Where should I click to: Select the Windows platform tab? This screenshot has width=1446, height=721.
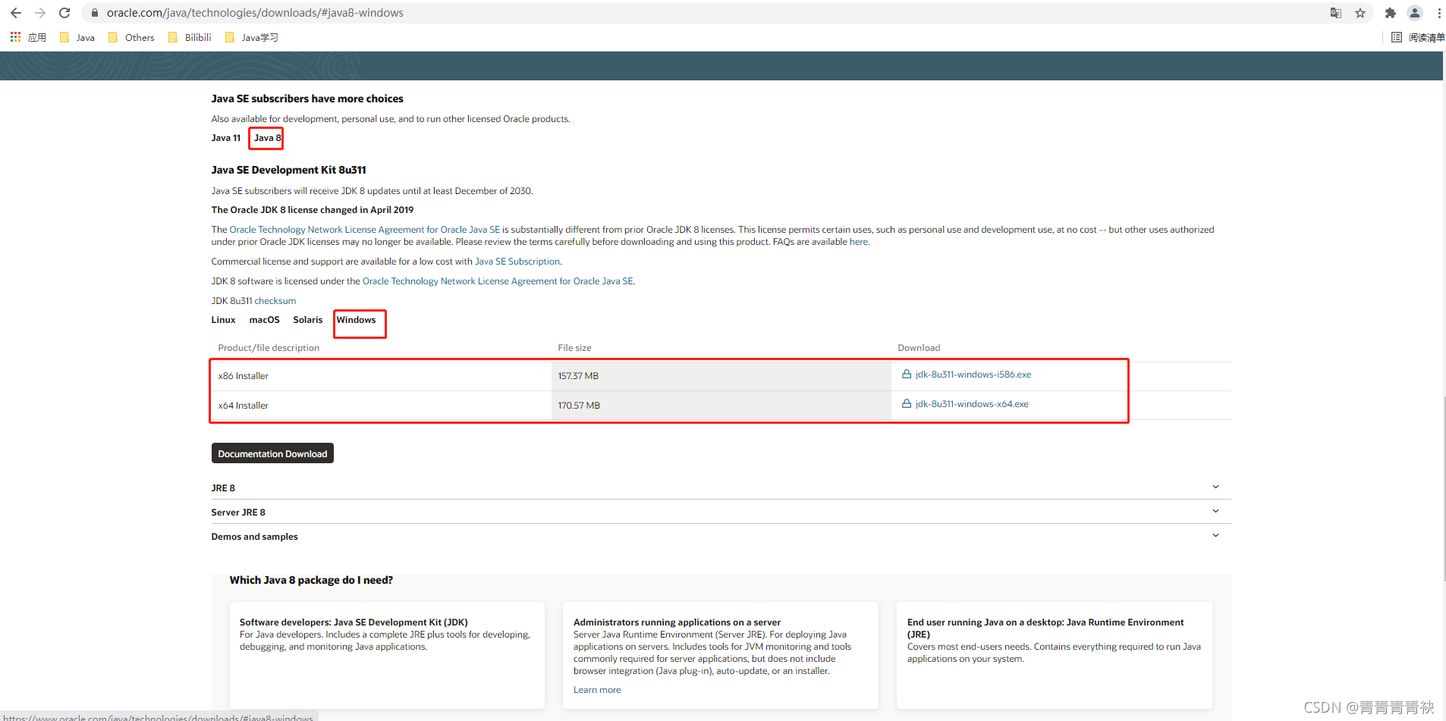point(356,320)
